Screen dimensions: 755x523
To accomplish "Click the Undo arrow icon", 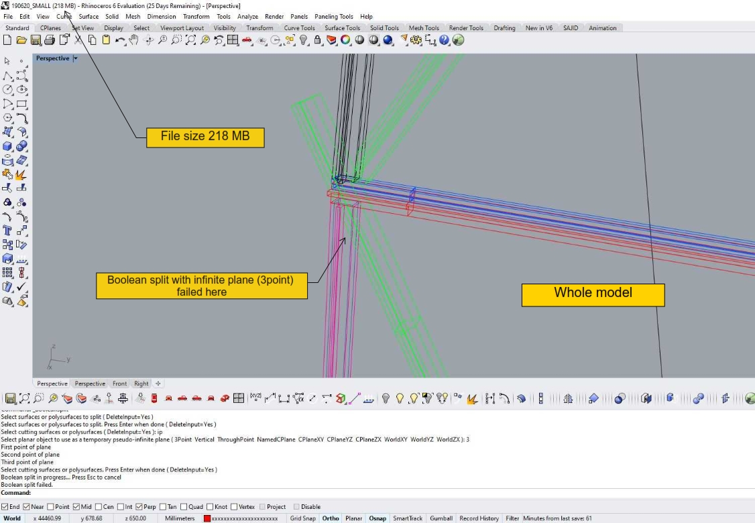I will (x=119, y=40).
